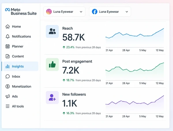The width and height of the screenshot is (173, 131).
Task: Click the Notifications bell icon
Action: [x=7, y=37]
